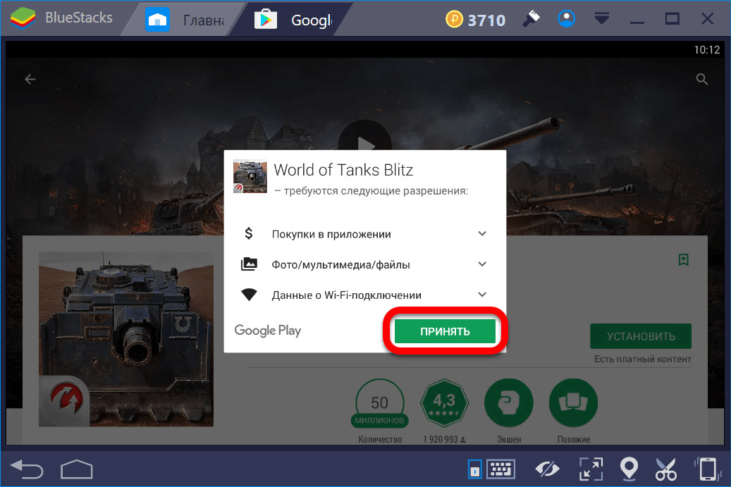The height and width of the screenshot is (487, 731).
Task: Toggle fullscreen mode icon in bottom bar
Action: (591, 469)
